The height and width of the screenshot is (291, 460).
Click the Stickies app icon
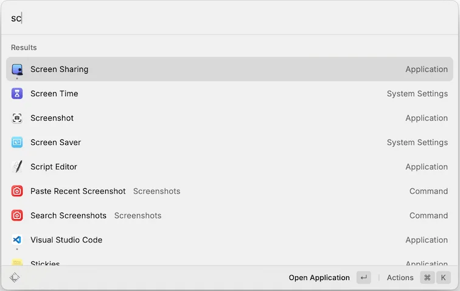tap(17, 262)
